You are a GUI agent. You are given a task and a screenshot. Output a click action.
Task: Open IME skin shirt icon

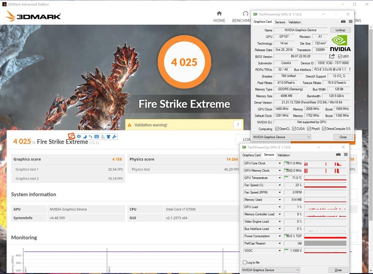pyautogui.click(x=108, y=137)
